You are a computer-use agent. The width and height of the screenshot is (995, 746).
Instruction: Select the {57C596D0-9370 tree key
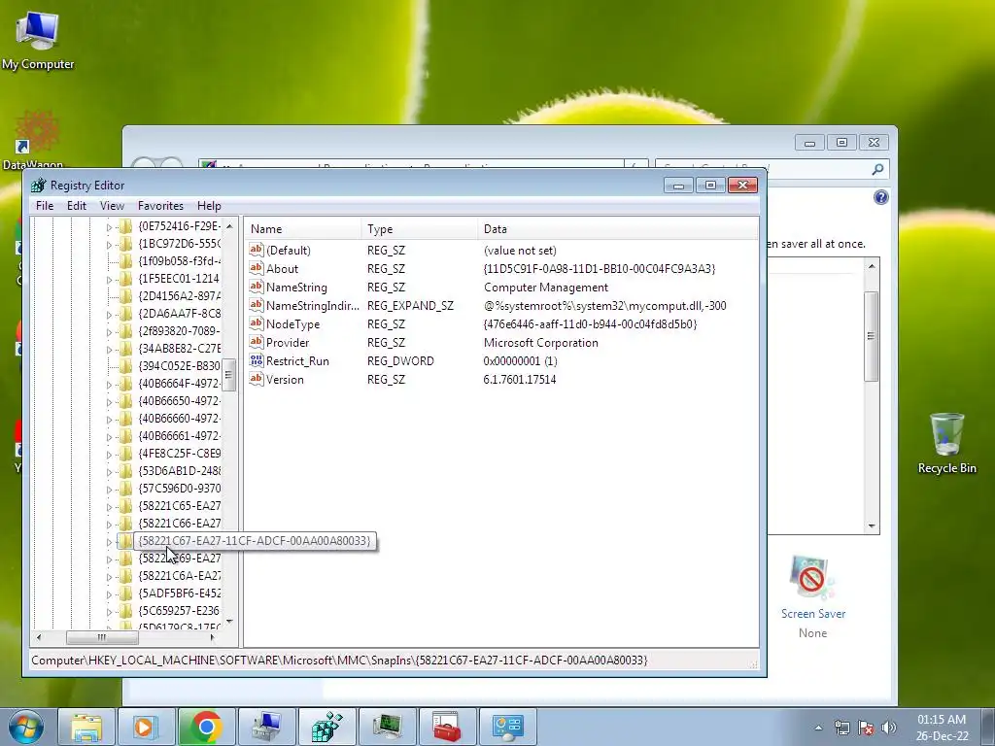point(180,489)
